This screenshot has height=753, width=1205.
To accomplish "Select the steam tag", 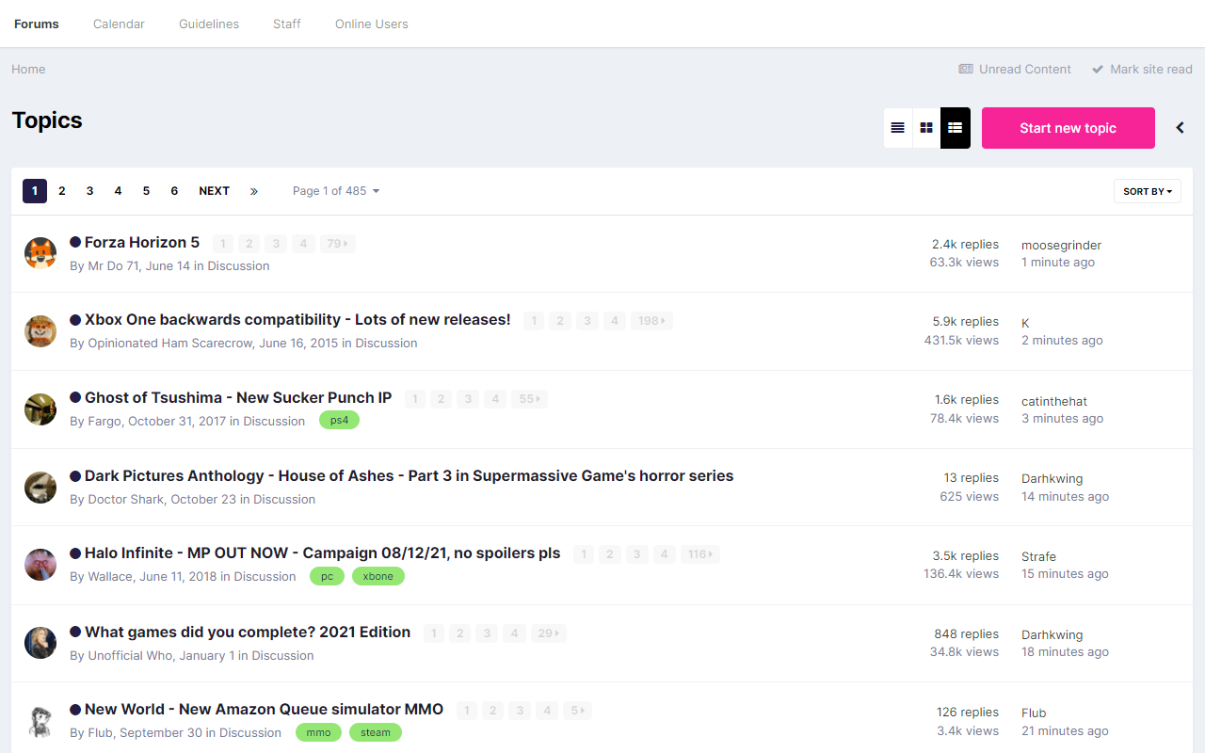I will pyautogui.click(x=376, y=732).
